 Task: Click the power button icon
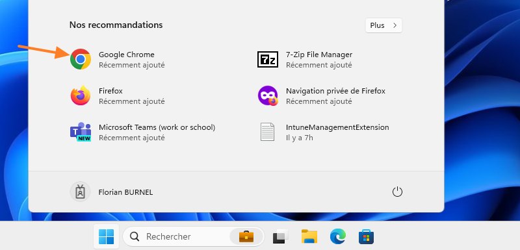point(397,192)
